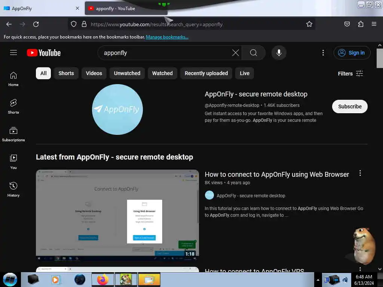Subscribe to the AppOnFly channel
The width and height of the screenshot is (383, 287).
click(350, 107)
